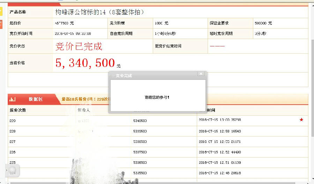Click the 报价次数 column header

[x=18, y=110]
